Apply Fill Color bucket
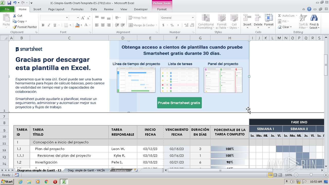The image size is (329, 185). coord(77,25)
